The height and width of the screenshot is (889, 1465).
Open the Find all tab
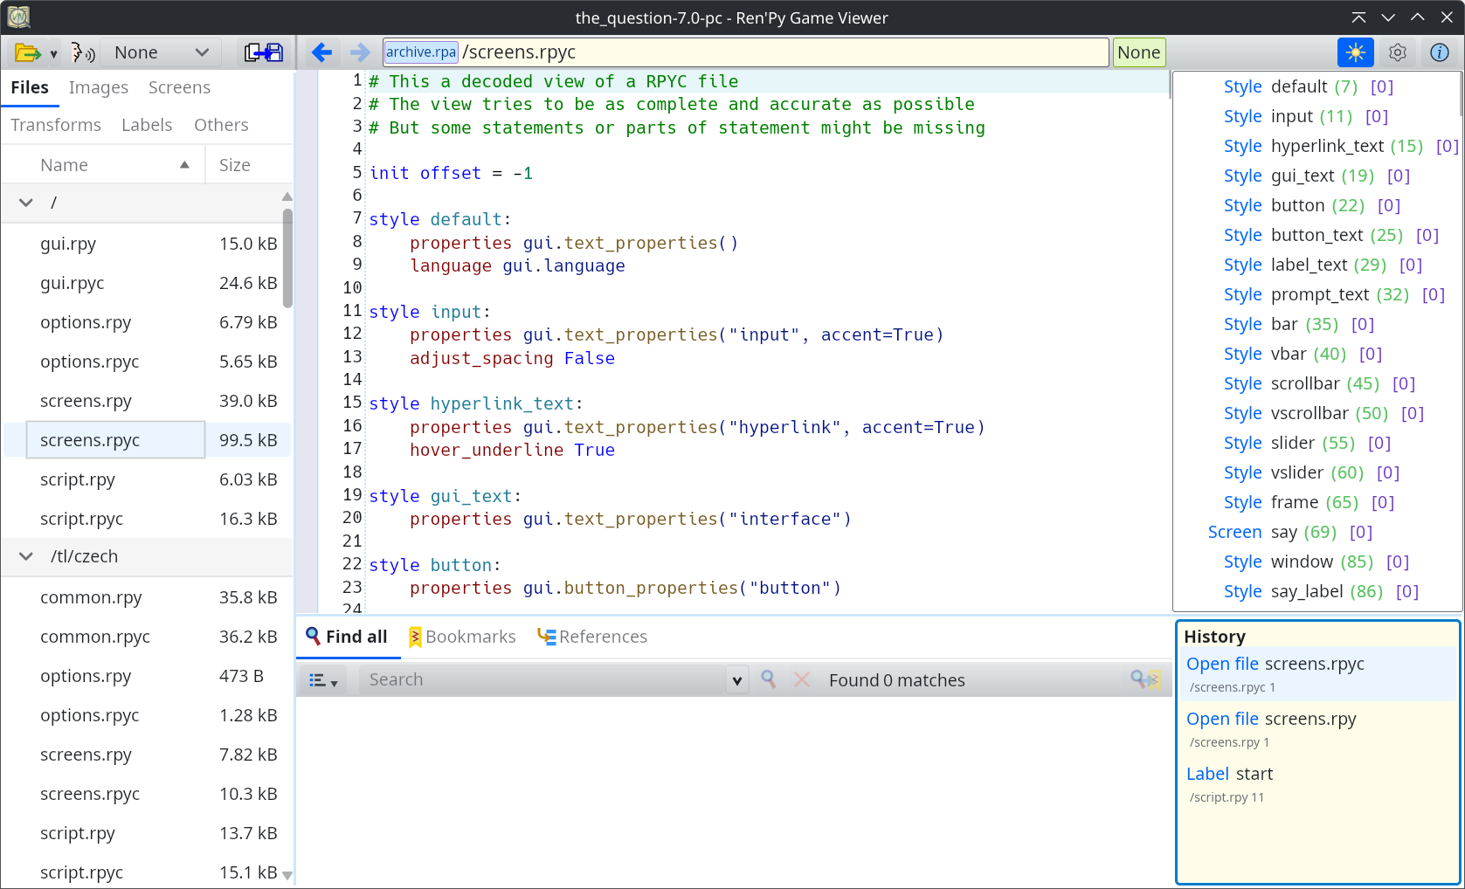click(x=347, y=637)
